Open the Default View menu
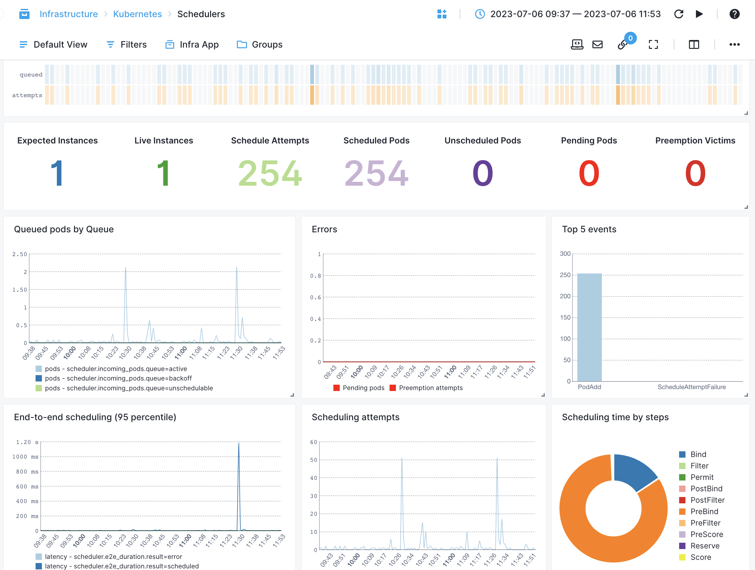The width and height of the screenshot is (755, 570). (x=53, y=45)
